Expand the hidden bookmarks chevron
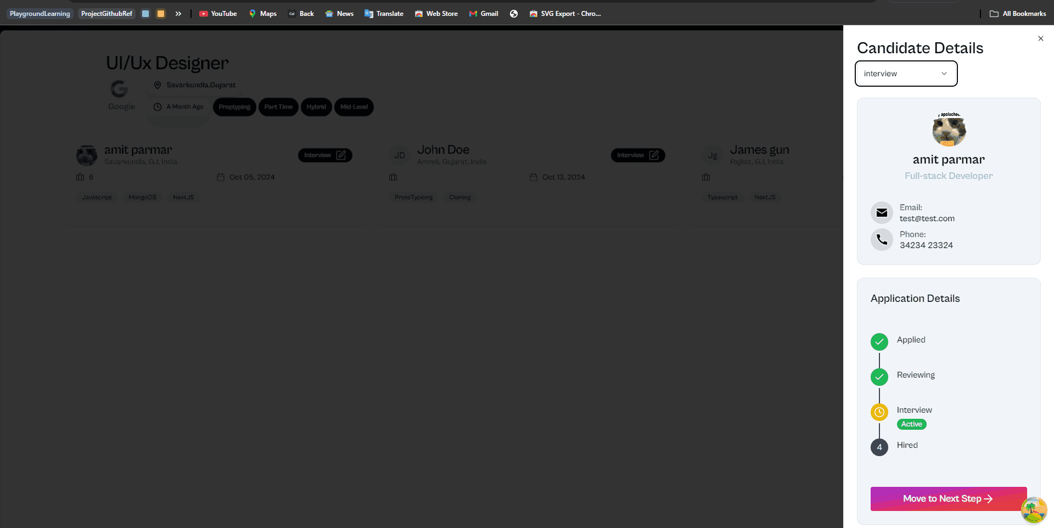1054x528 pixels. 178,14
